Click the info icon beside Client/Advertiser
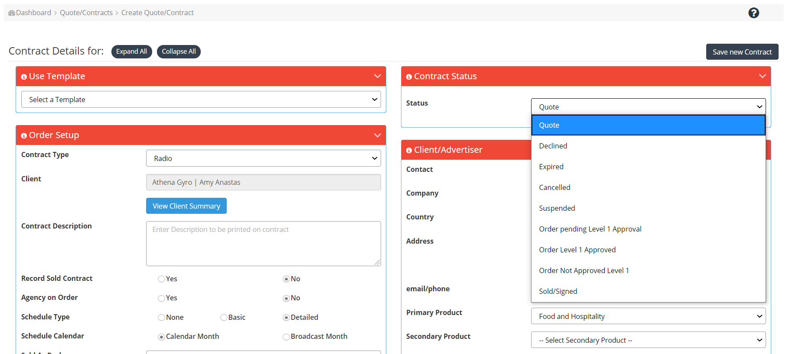 coord(409,150)
